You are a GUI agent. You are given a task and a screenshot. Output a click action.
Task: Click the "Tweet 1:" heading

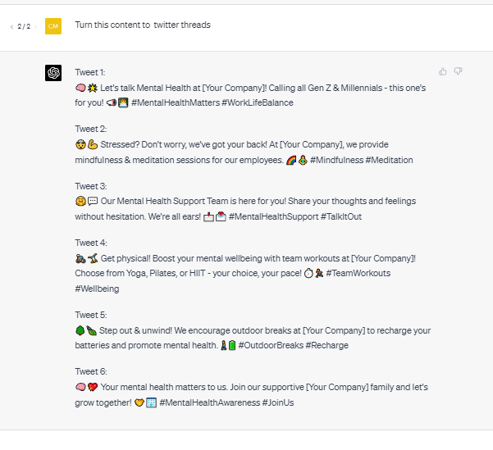click(90, 72)
